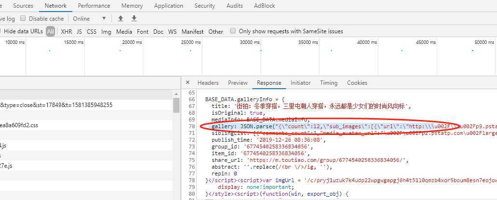Click the title line in response code
This screenshot has width=497, height=200.
(x=312, y=107)
